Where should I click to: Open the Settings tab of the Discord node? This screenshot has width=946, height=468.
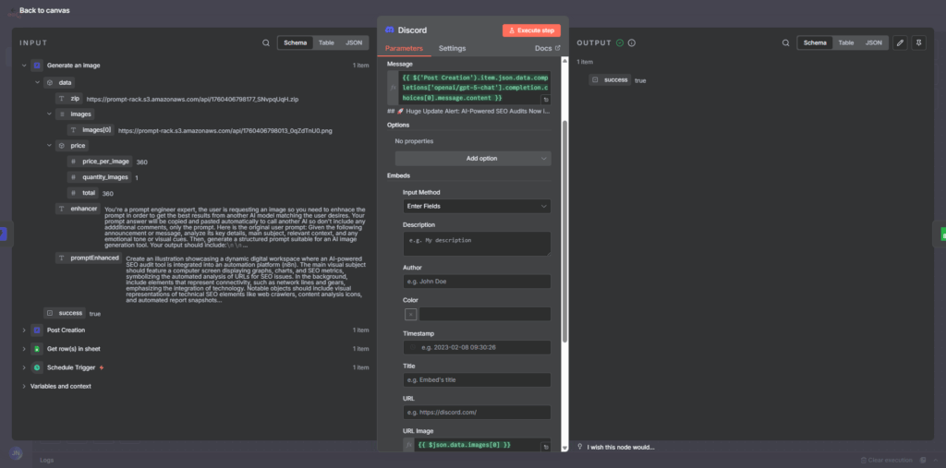[452, 48]
